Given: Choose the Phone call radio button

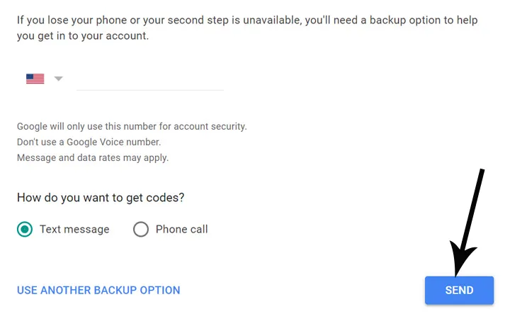Looking at the screenshot, I should coord(141,229).
